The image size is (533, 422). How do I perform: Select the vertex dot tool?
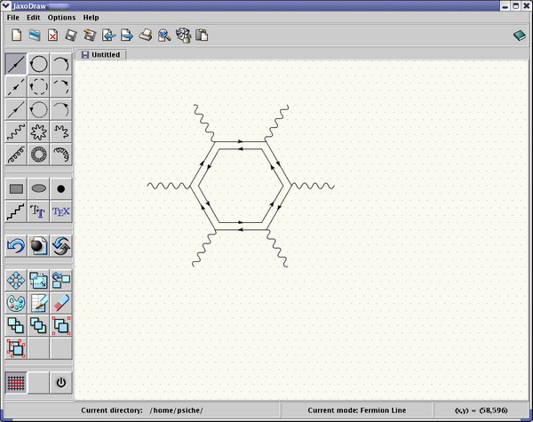pos(61,188)
